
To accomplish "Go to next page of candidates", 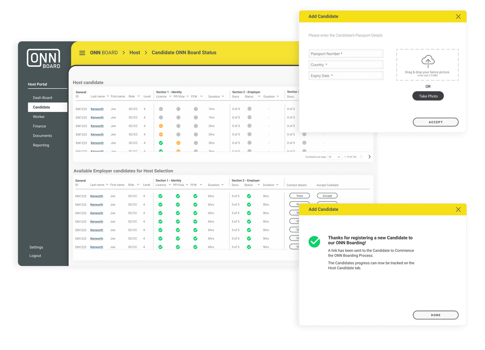I will 370,157.
